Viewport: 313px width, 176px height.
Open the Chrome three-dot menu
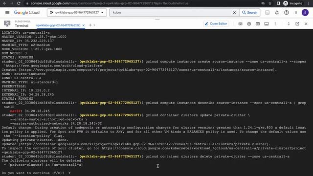(309, 3)
